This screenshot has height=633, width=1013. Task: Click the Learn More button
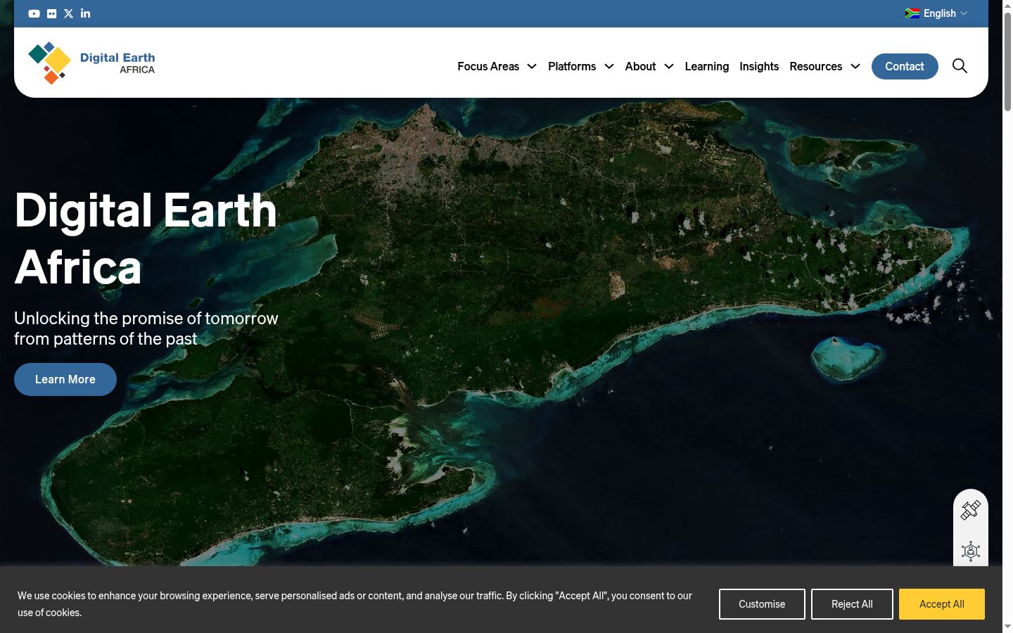pyautogui.click(x=65, y=379)
